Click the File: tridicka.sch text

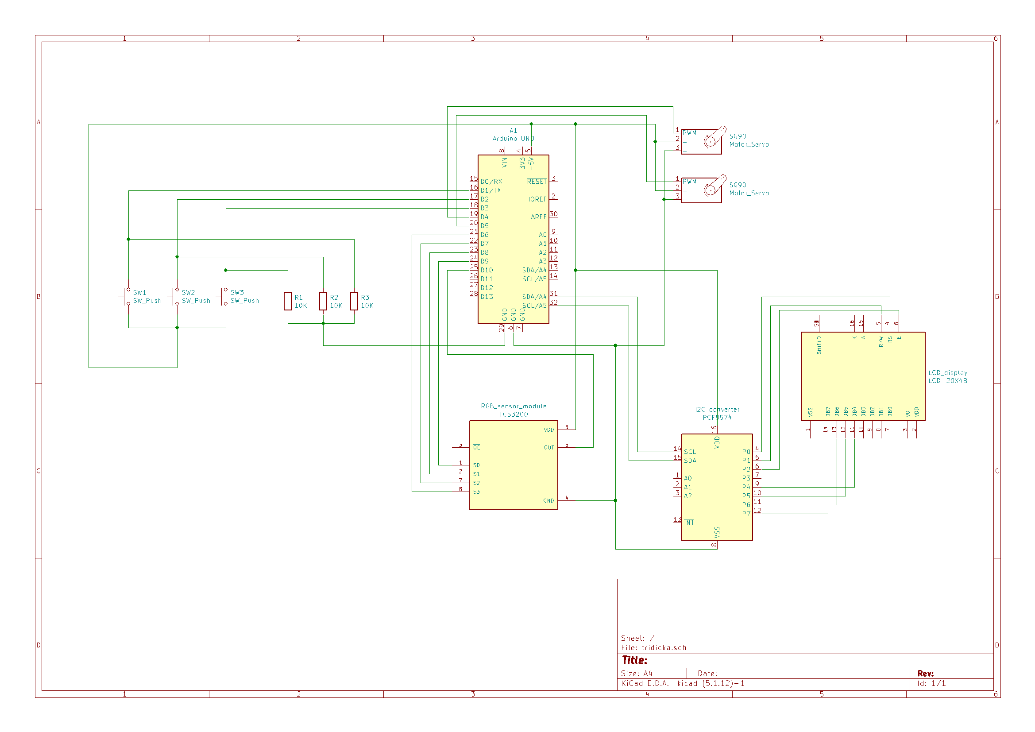tap(654, 648)
